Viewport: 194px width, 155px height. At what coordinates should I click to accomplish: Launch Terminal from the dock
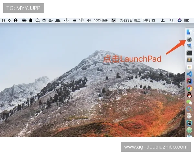coord(189,53)
